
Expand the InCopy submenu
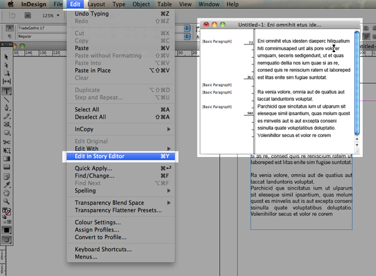[120, 129]
